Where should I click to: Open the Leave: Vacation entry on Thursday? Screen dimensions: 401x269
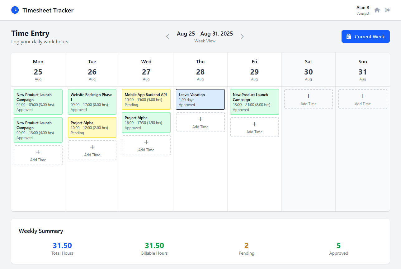click(200, 99)
